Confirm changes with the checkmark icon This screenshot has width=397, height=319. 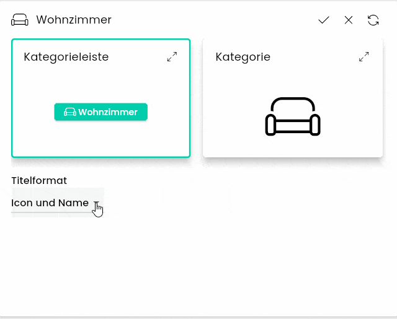(x=324, y=20)
